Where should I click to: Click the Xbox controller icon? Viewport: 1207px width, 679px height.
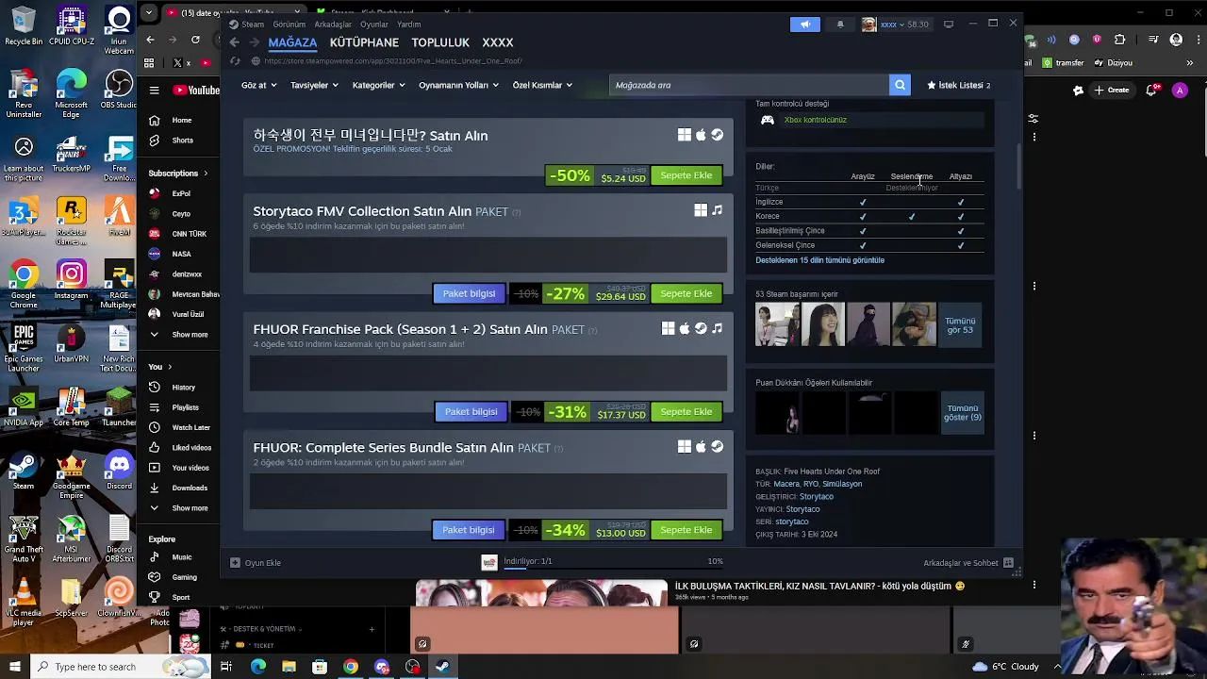point(768,120)
